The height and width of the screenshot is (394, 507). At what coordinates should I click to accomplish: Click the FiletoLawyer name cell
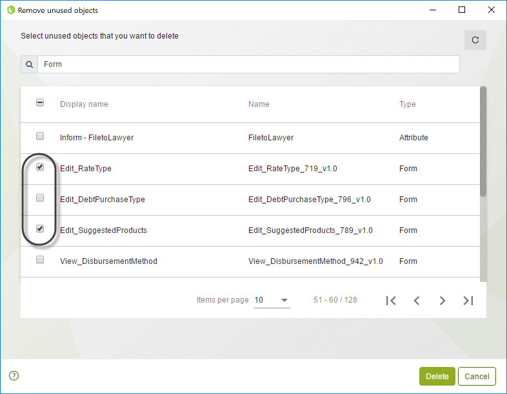coord(271,138)
